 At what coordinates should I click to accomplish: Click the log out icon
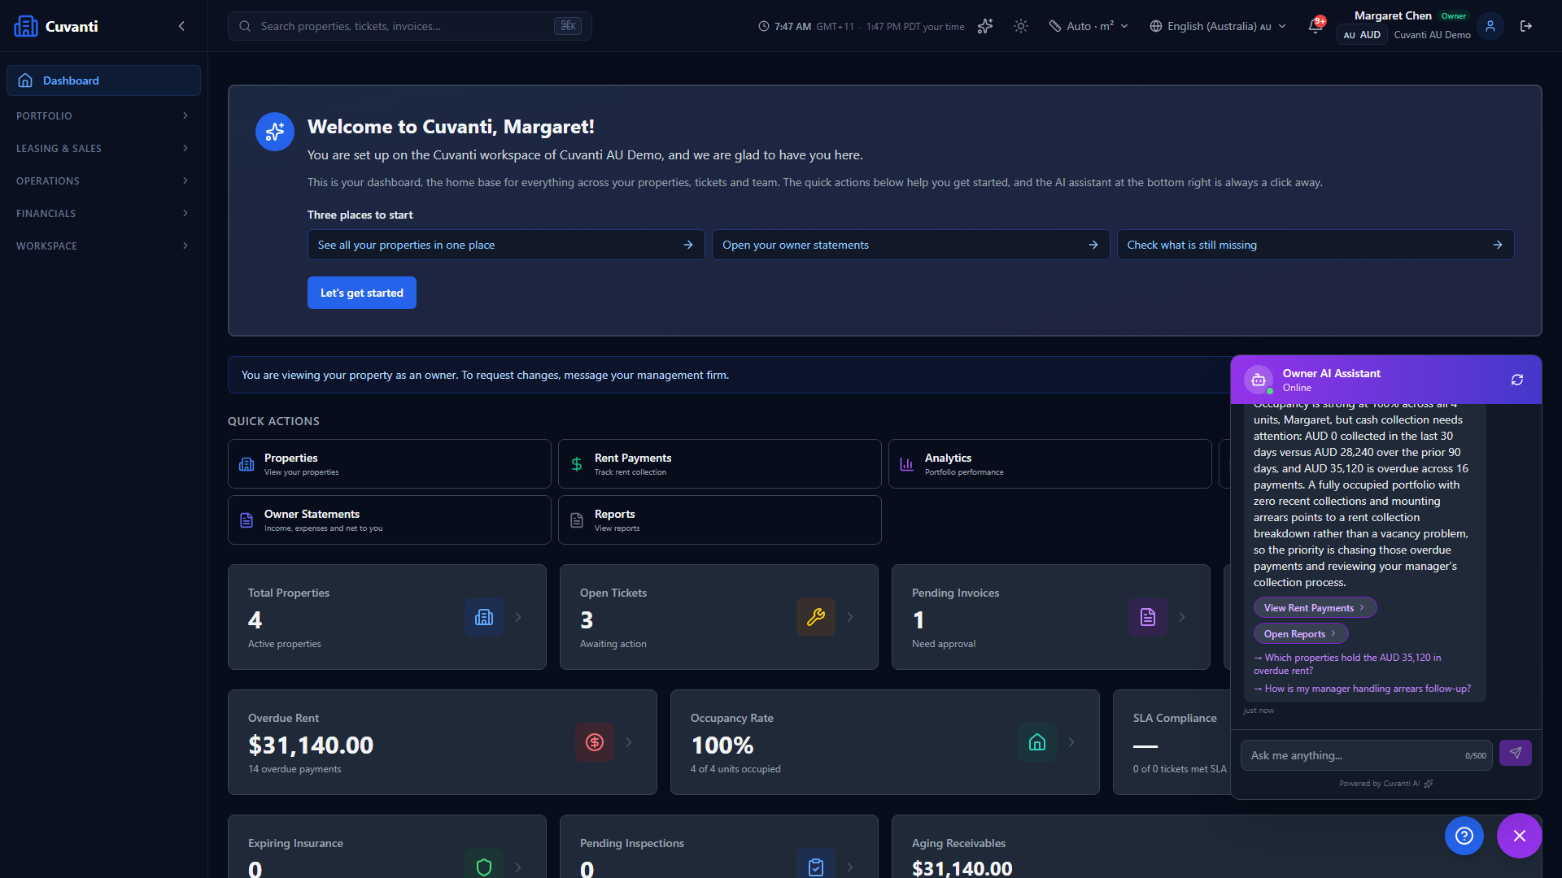click(1526, 26)
